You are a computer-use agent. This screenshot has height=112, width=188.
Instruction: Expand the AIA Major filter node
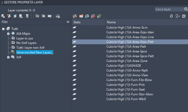coord(8,34)
